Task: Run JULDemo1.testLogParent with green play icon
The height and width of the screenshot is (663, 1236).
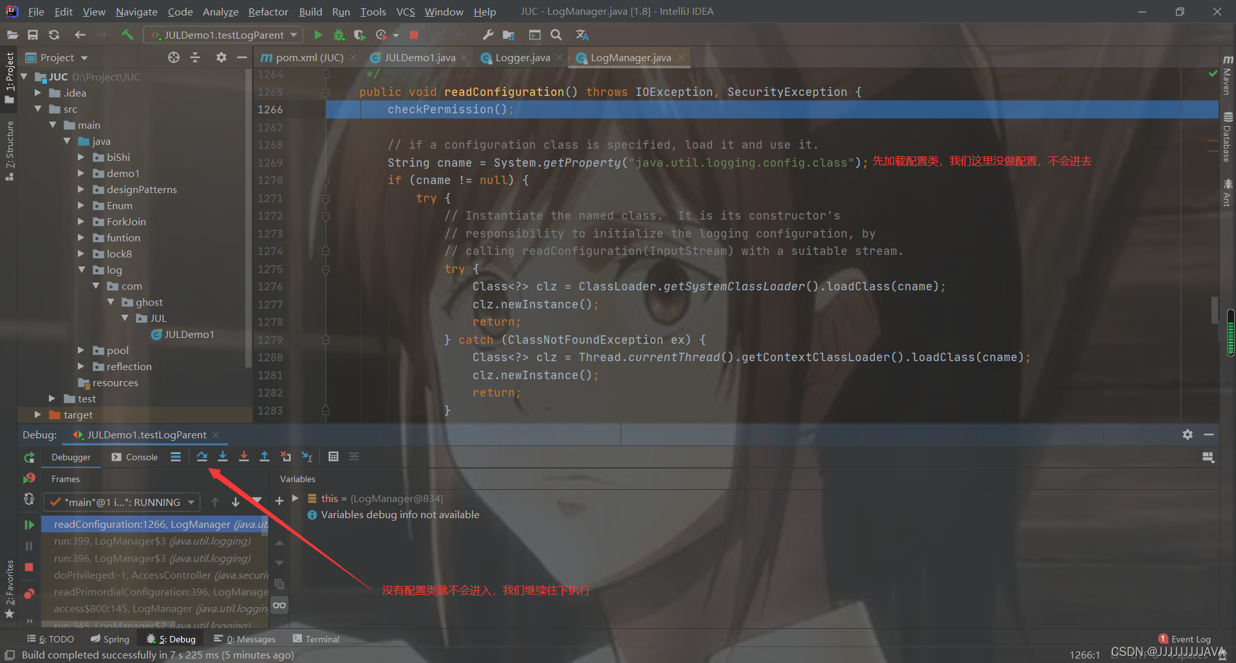Action: coord(318,35)
